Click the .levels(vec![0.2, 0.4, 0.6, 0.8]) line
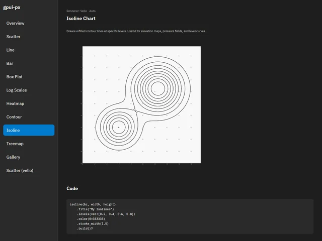 [106, 214]
